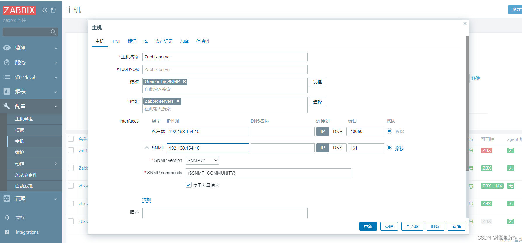Click the Monitoring eye icon
This screenshot has height=243, width=522.
(7, 48)
